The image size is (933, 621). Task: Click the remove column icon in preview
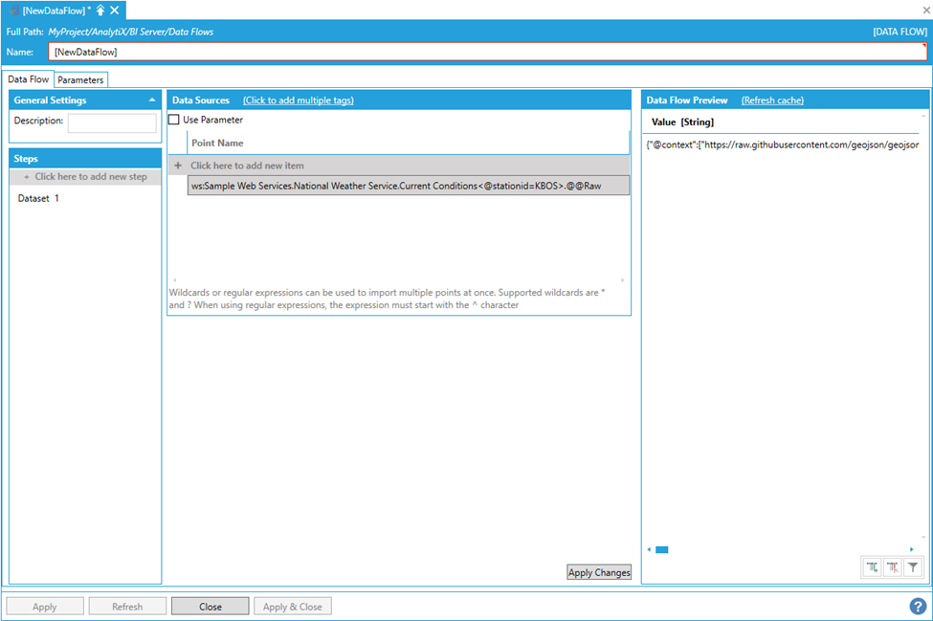(x=892, y=567)
